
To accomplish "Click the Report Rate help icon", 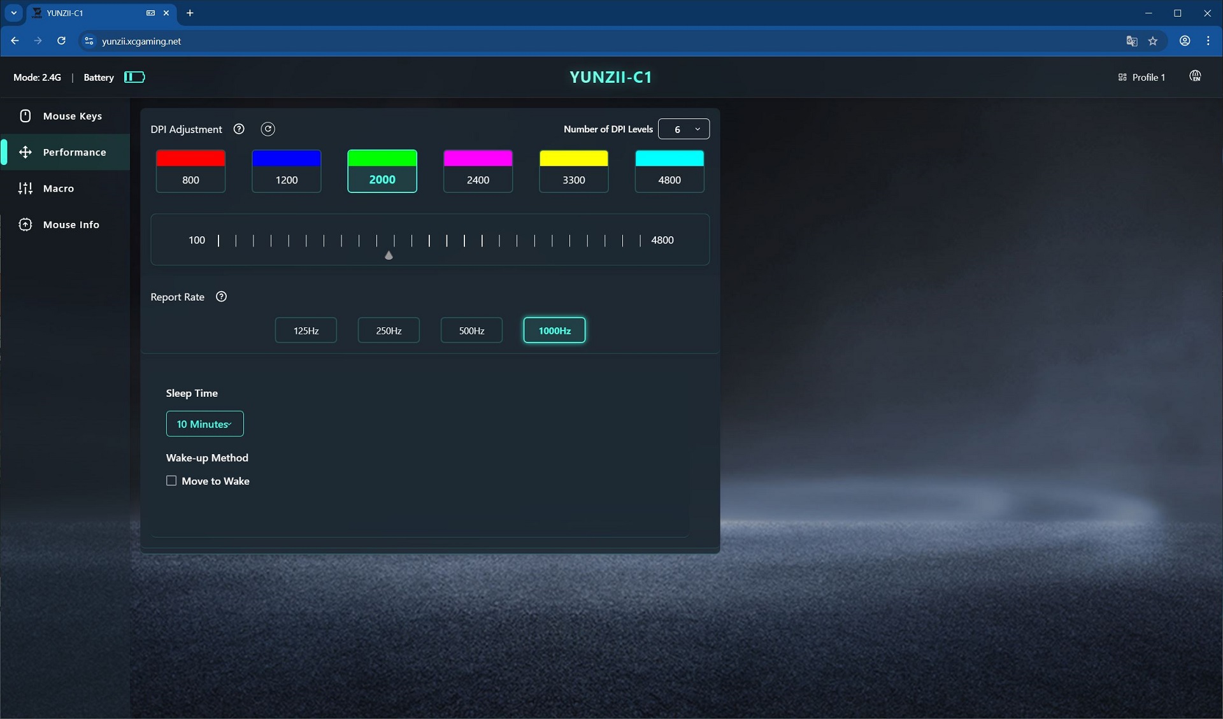I will (x=221, y=296).
